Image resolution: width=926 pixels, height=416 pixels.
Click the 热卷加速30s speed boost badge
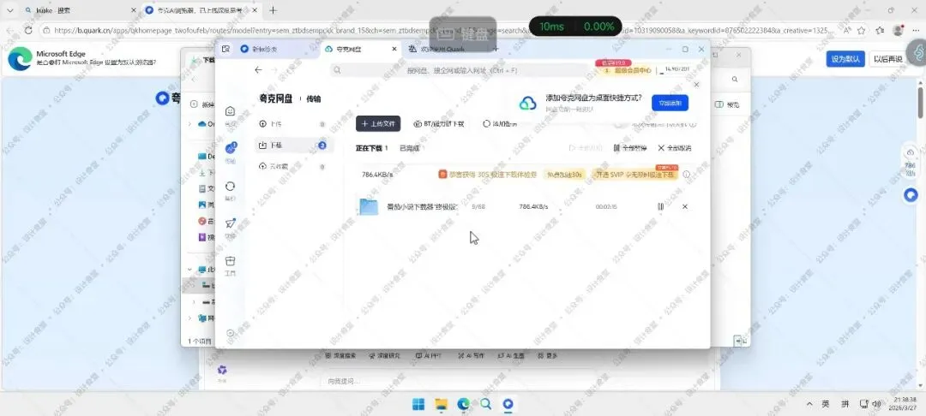564,175
